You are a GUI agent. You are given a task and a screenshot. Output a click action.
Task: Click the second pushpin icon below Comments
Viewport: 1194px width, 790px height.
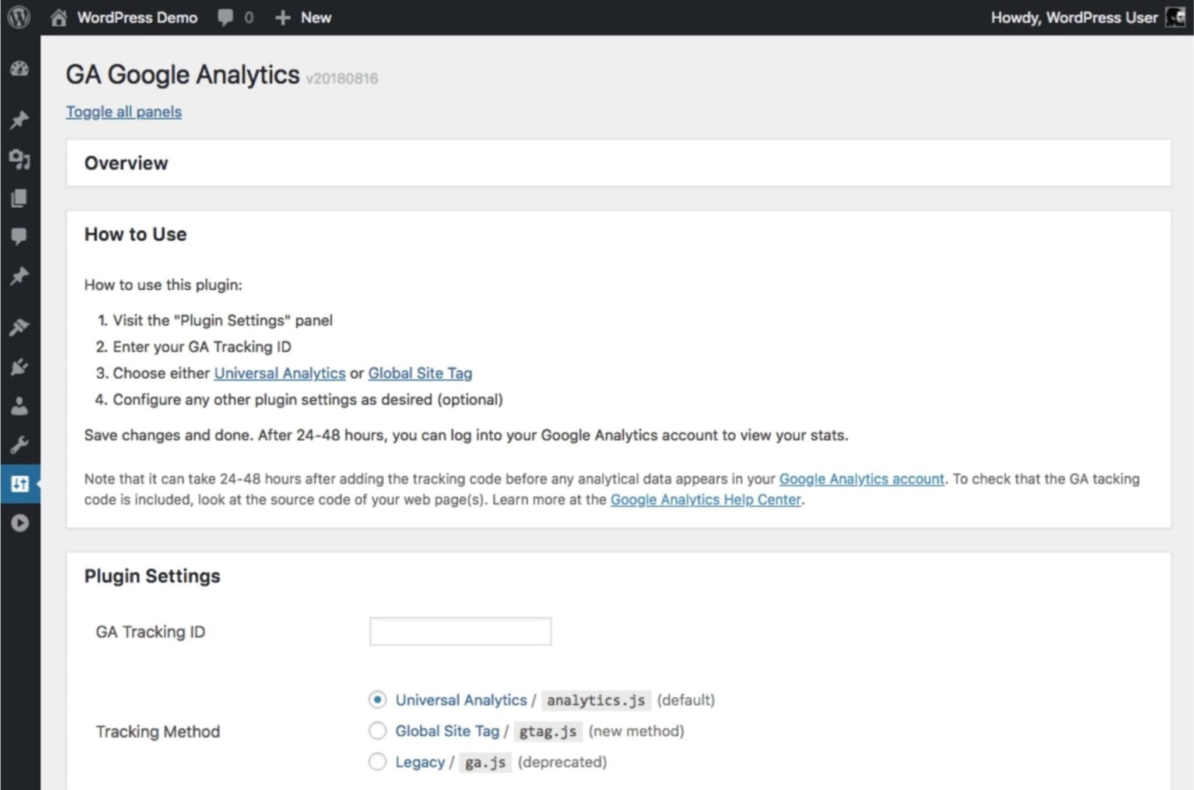tap(19, 276)
